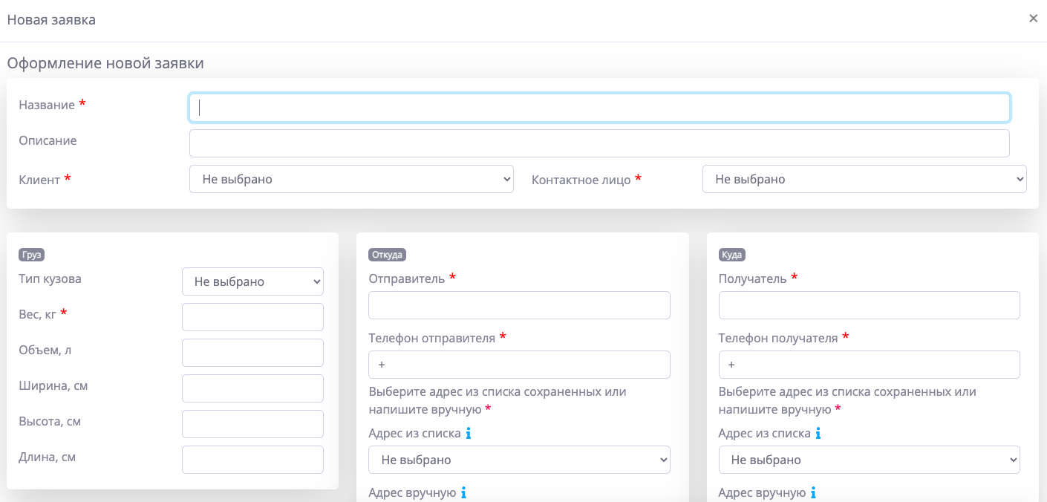Click into the 'Описание' field
This screenshot has width=1047, height=502.
599,143
